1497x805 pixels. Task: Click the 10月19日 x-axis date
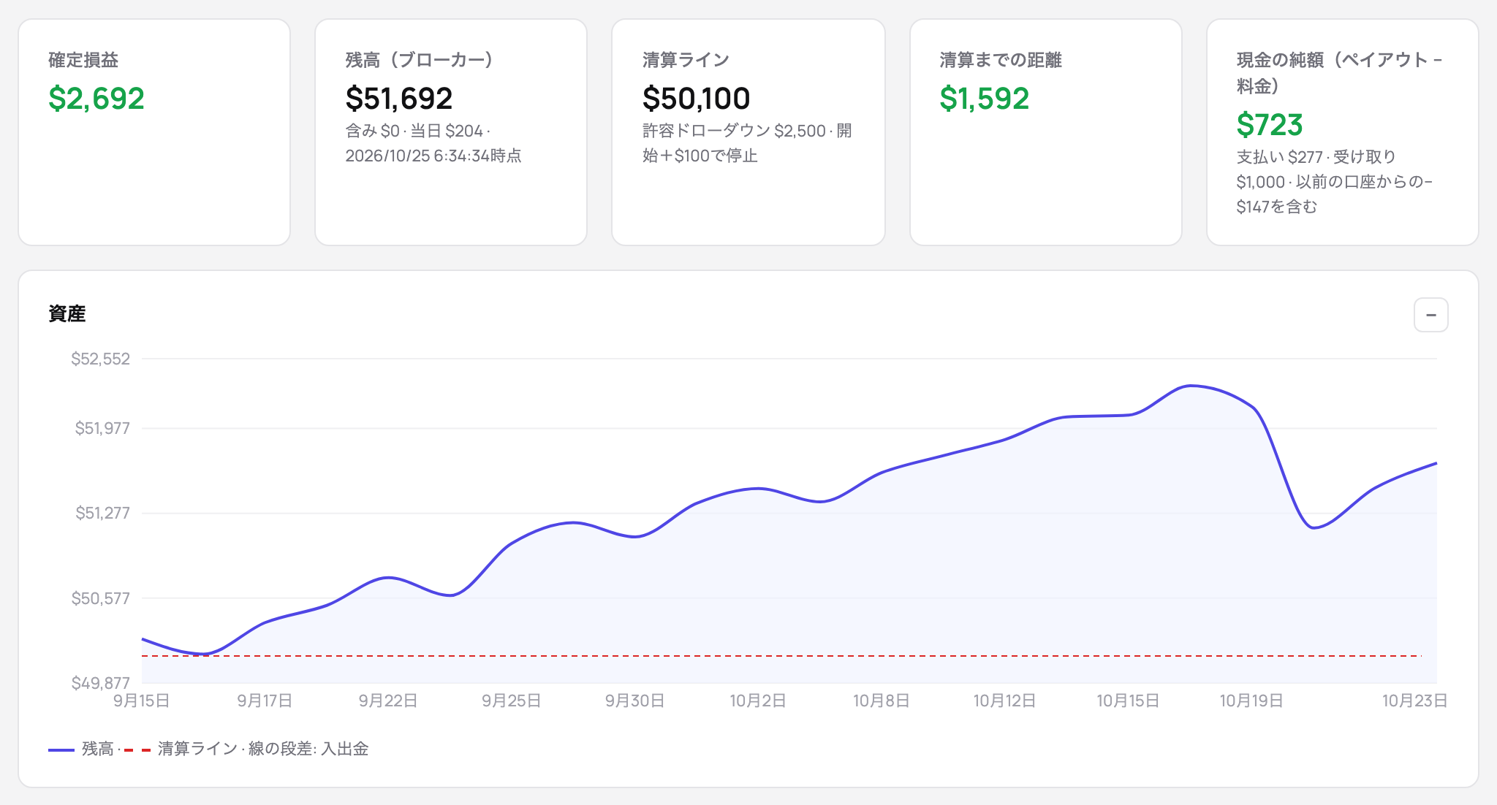[1251, 701]
